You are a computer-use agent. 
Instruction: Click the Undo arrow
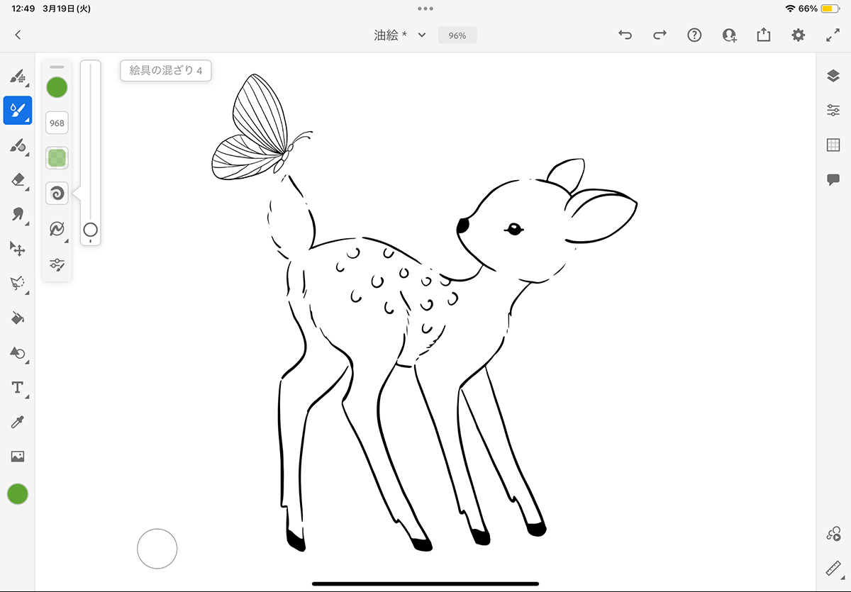tap(625, 35)
